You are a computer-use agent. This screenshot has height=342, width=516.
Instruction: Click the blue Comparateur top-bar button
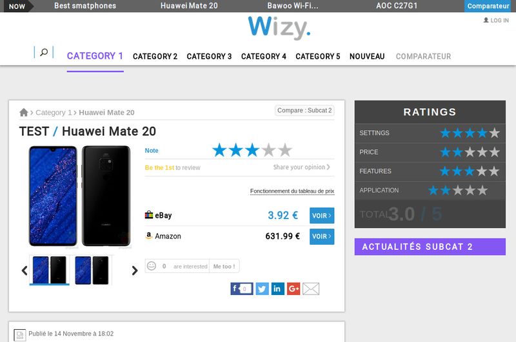click(x=488, y=6)
